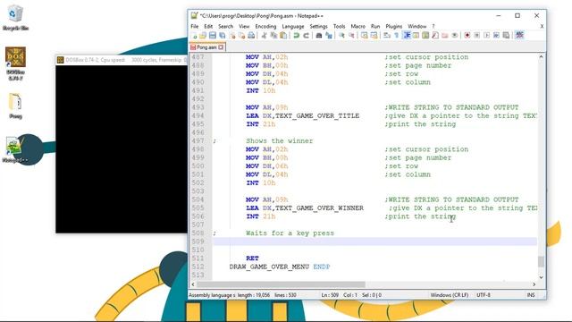Click the horizontal scrollbar thumb
Screen dimensions: 572x322
(x=281, y=284)
